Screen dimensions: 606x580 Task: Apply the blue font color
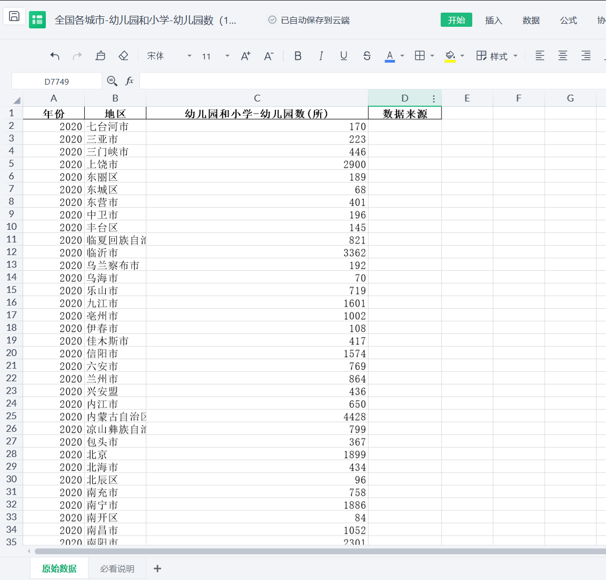pyautogui.click(x=390, y=56)
